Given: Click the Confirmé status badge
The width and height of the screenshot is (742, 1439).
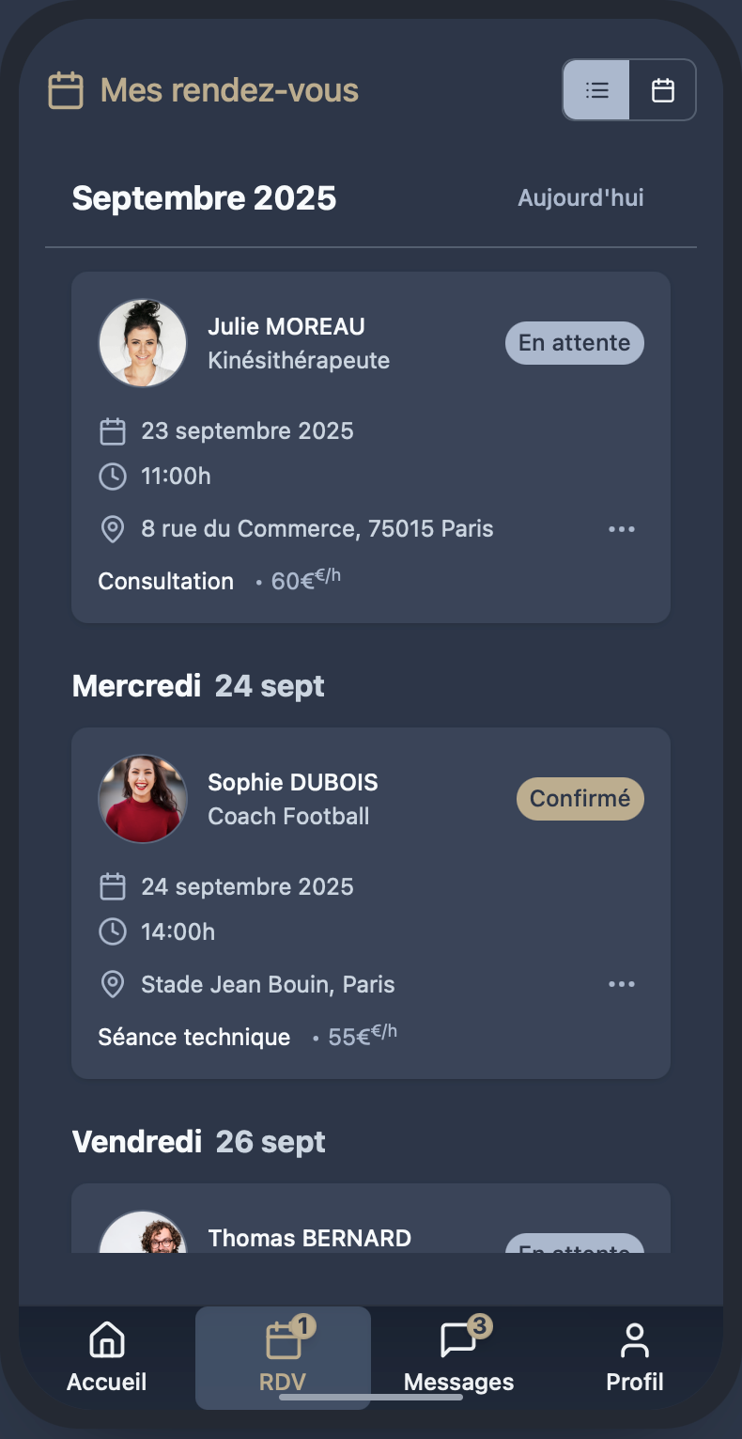Looking at the screenshot, I should tap(580, 799).
